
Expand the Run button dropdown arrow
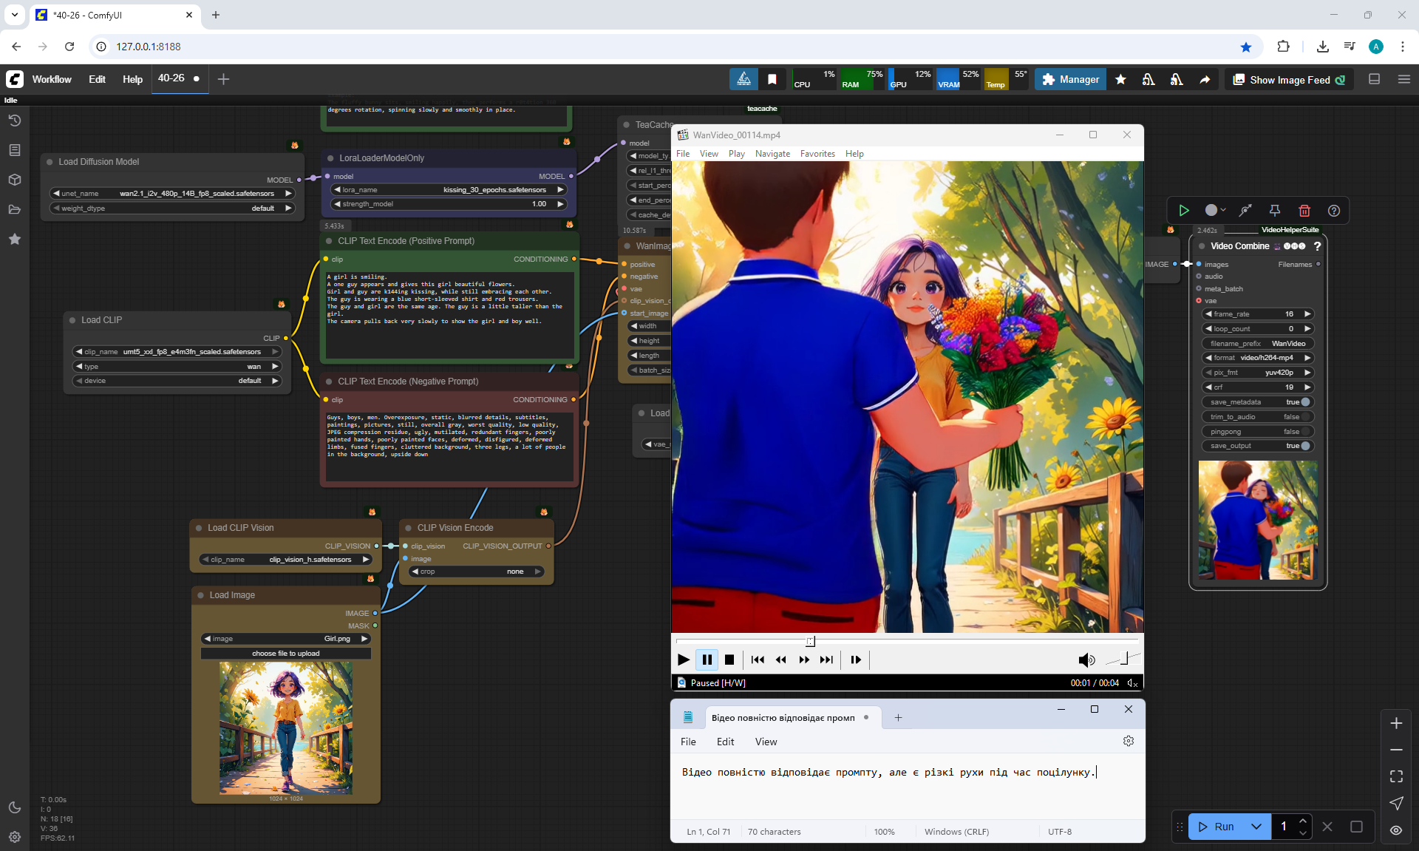click(1256, 827)
